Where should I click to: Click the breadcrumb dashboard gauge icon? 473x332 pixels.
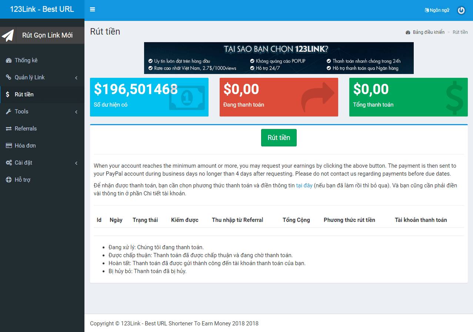pos(408,32)
